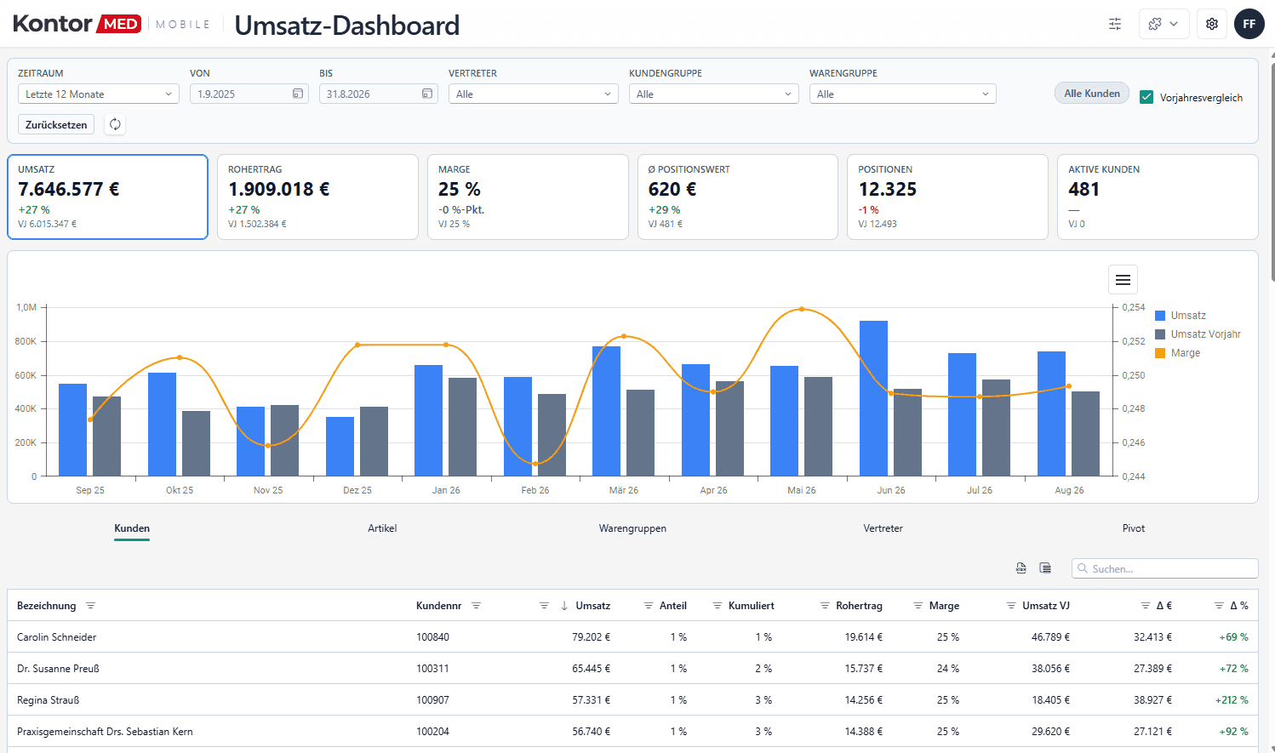Click customer number 100840 cell
The width and height of the screenshot is (1275, 753).
[432, 637]
